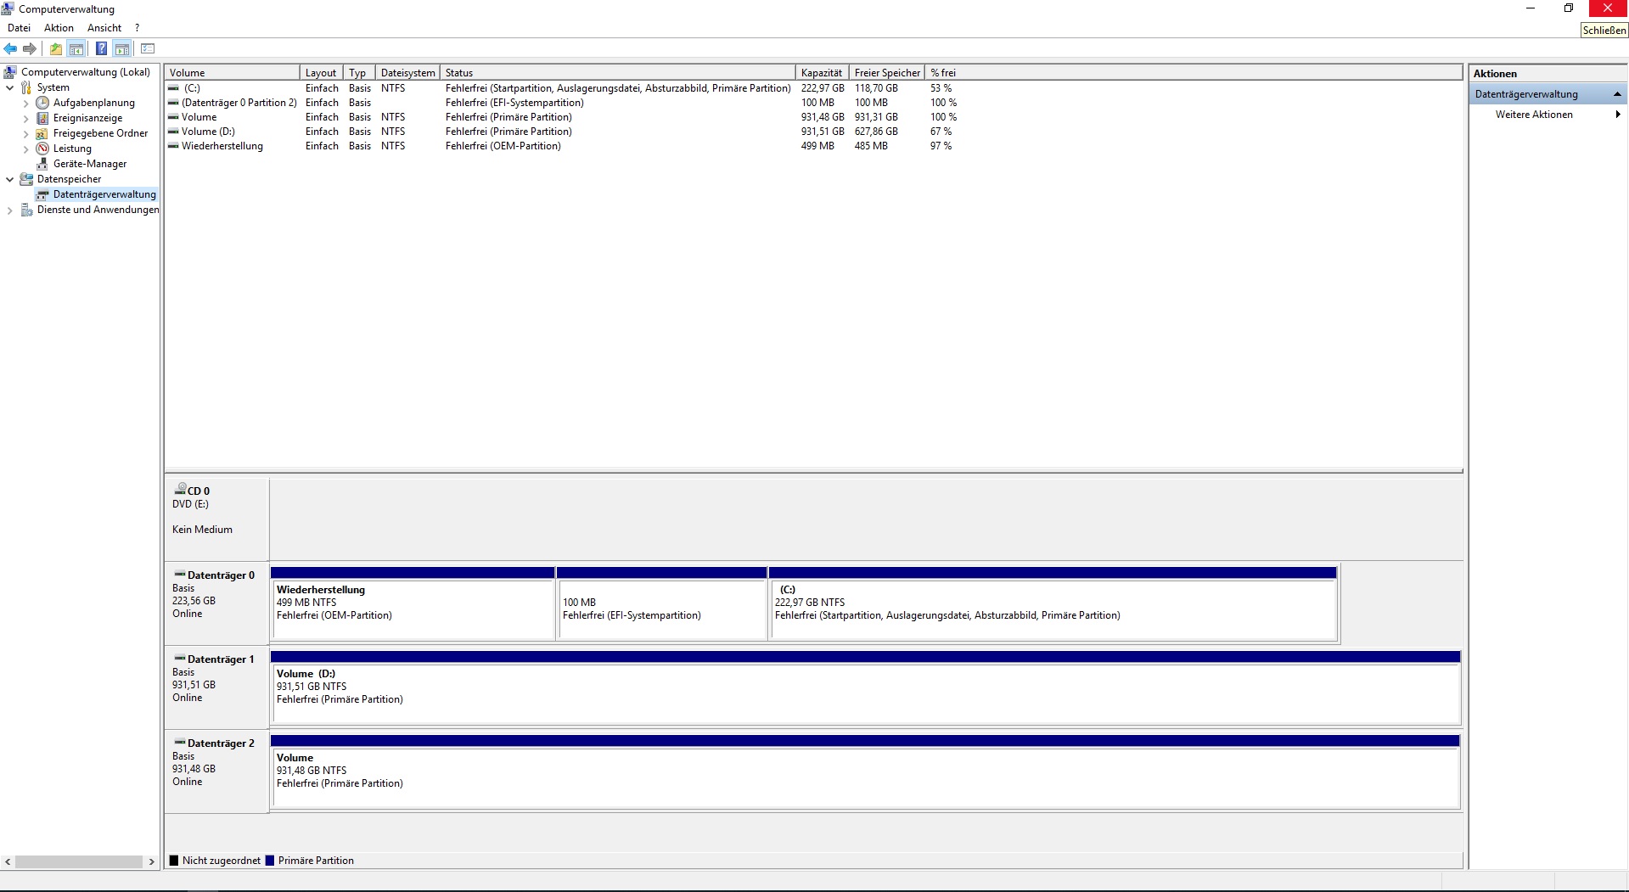Select Leistung in the sidebar
Viewport: 1629px width, 892px height.
tap(72, 149)
